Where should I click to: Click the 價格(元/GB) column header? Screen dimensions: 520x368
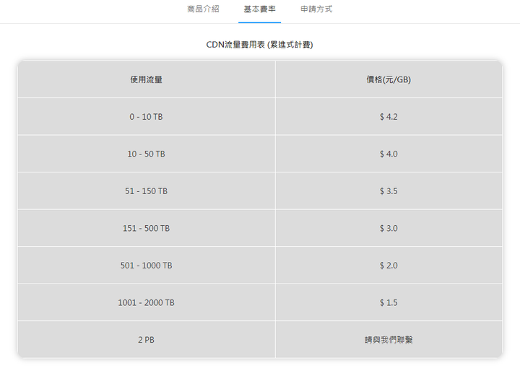point(389,79)
